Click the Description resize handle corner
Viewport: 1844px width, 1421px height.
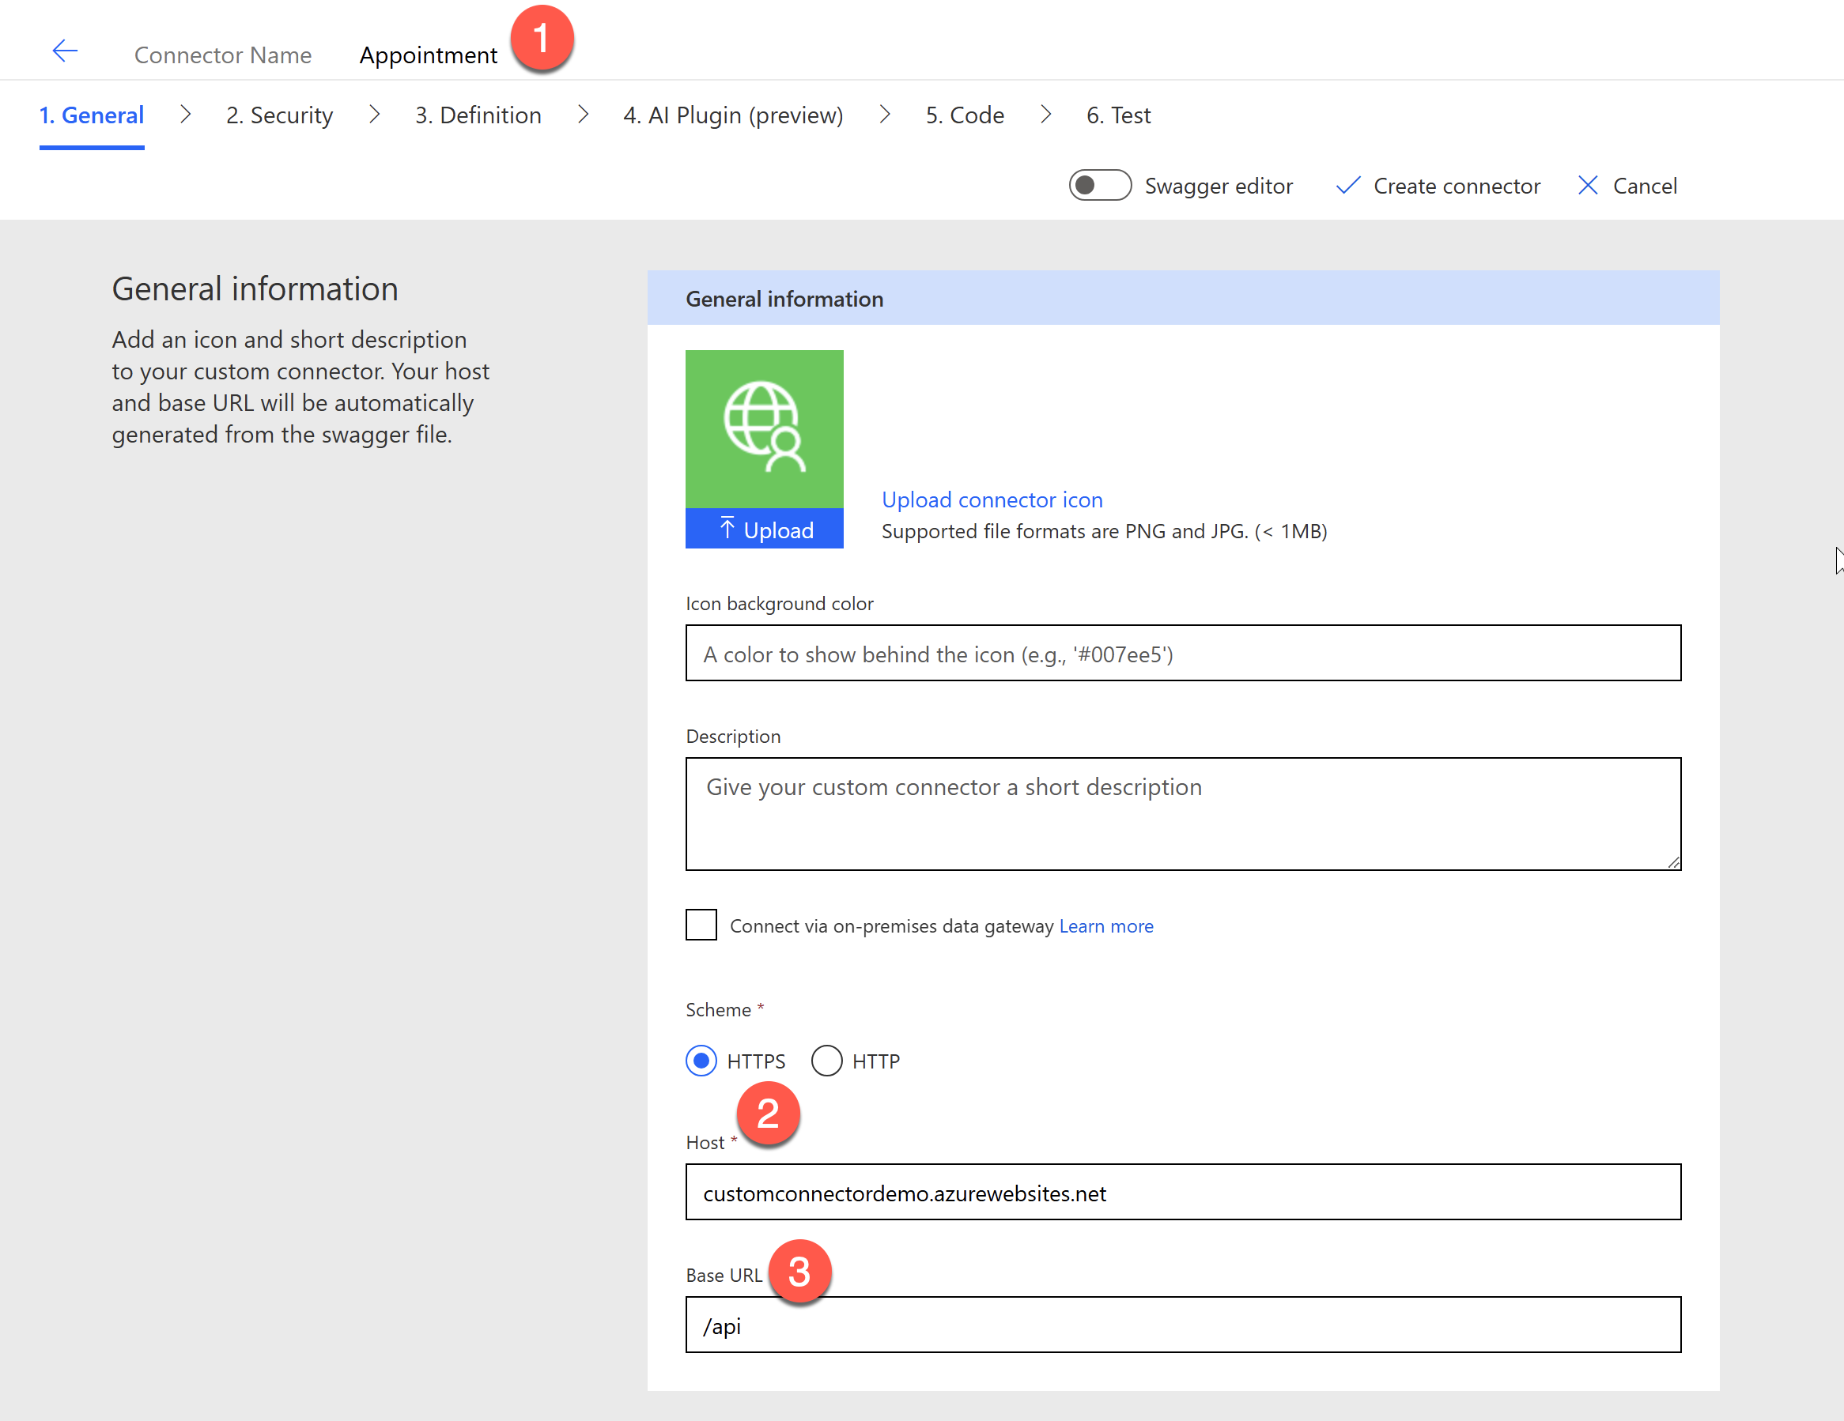(1672, 861)
